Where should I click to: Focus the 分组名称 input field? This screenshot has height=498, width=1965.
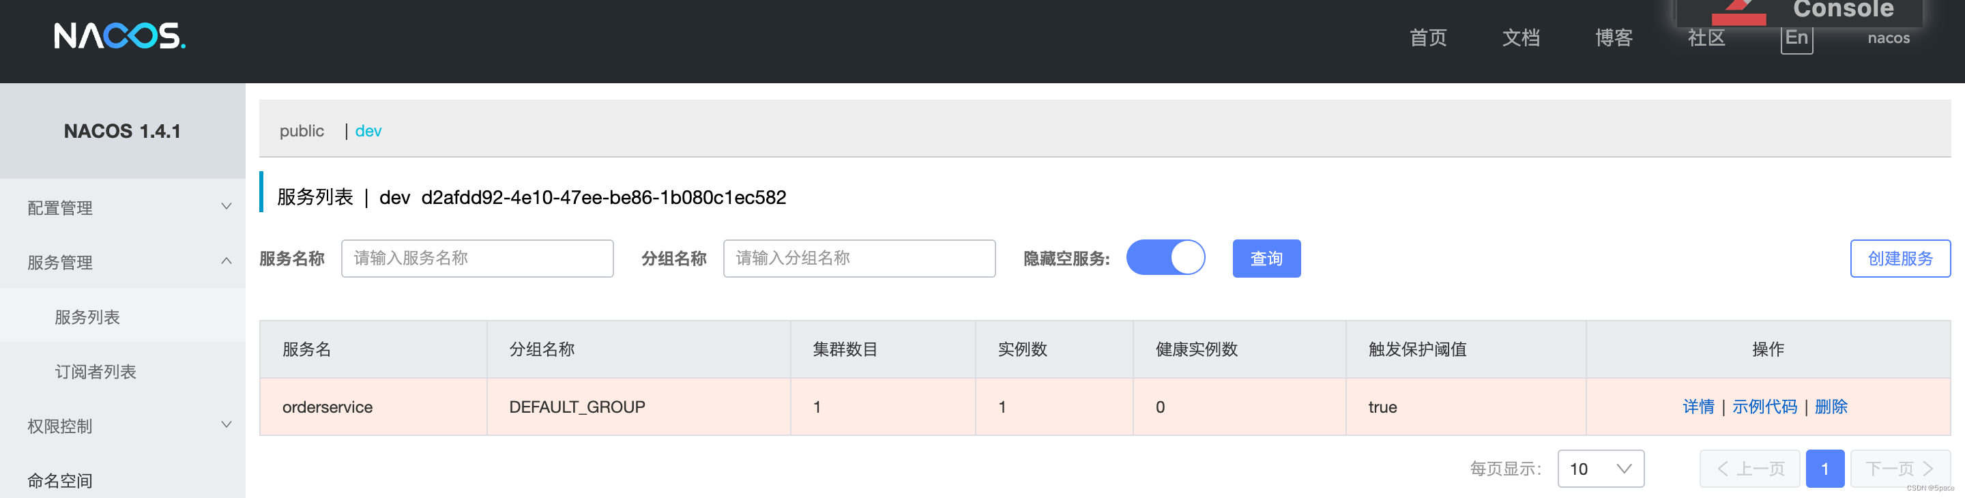[860, 259]
